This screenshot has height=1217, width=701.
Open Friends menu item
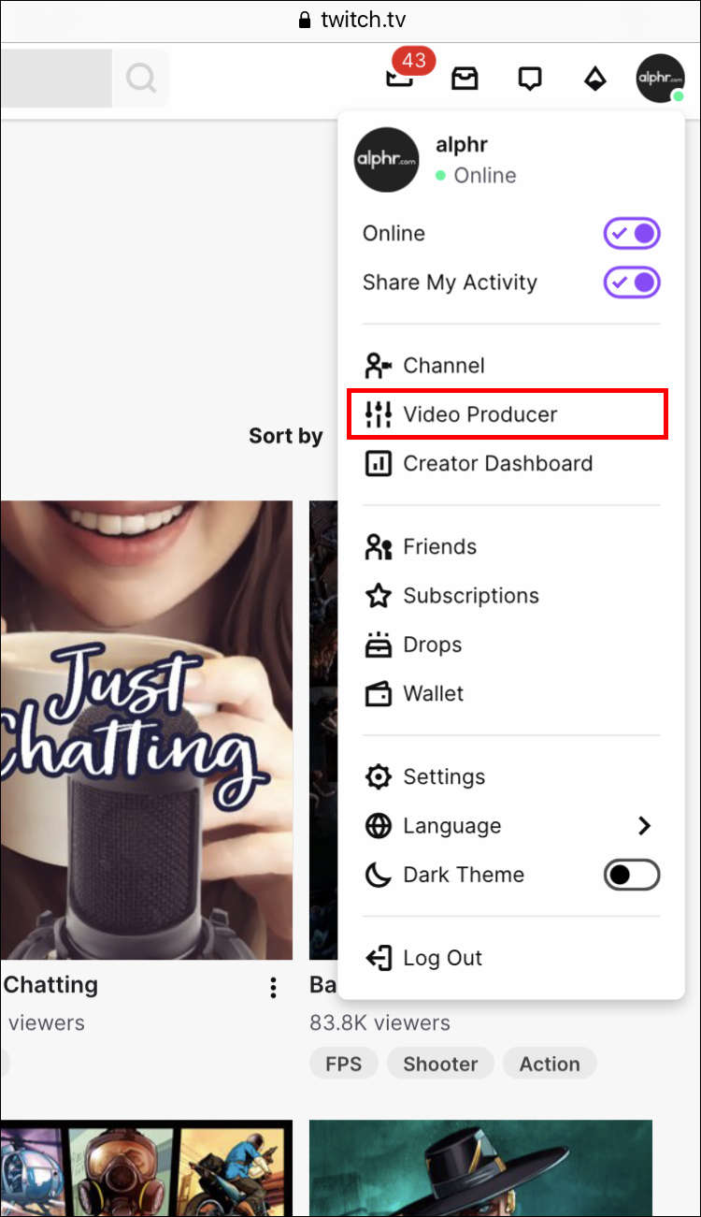tap(511, 546)
